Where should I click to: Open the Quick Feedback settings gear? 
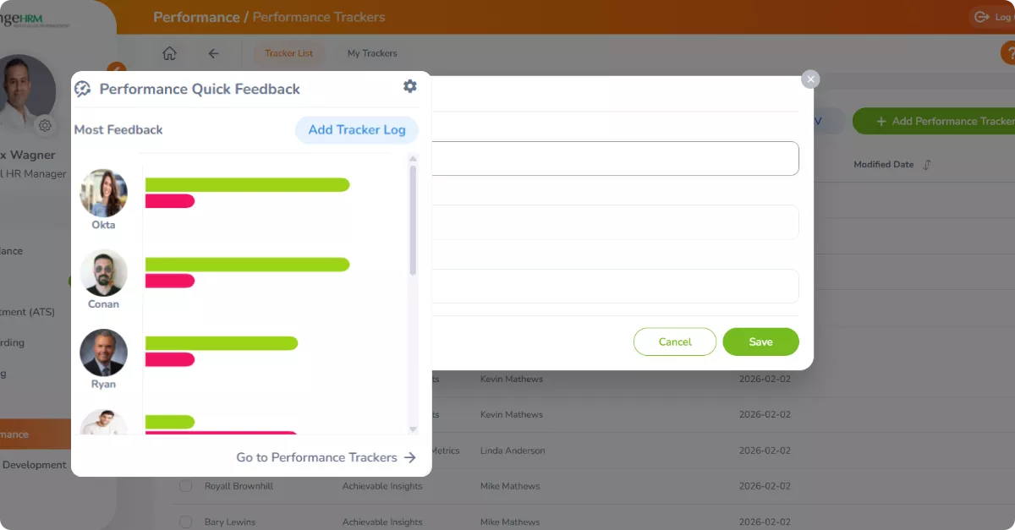tap(410, 86)
